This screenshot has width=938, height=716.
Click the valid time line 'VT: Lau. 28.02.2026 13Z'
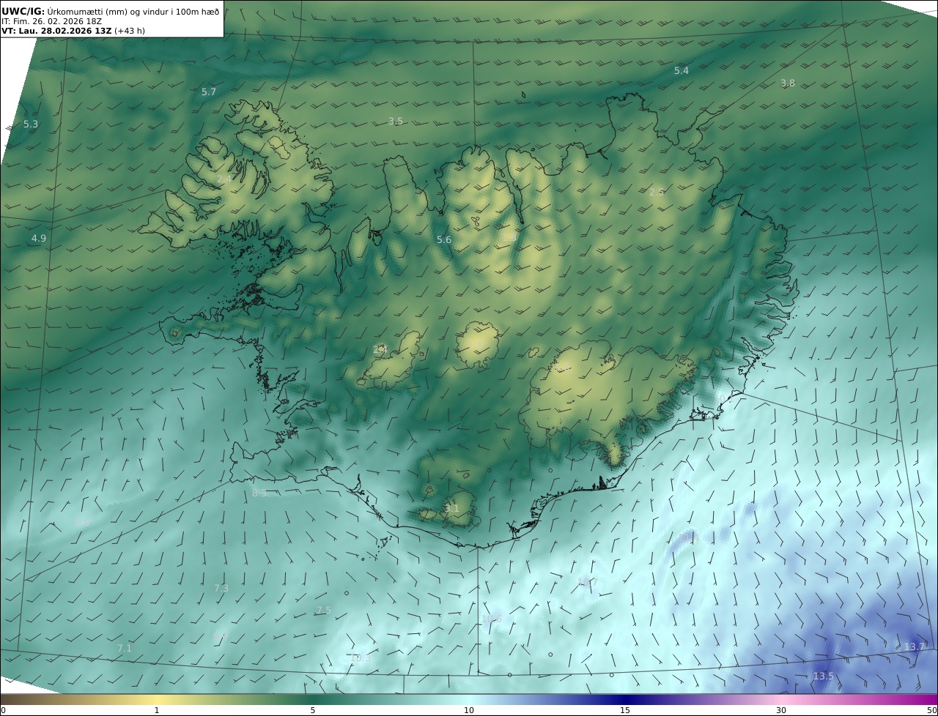click(56, 31)
